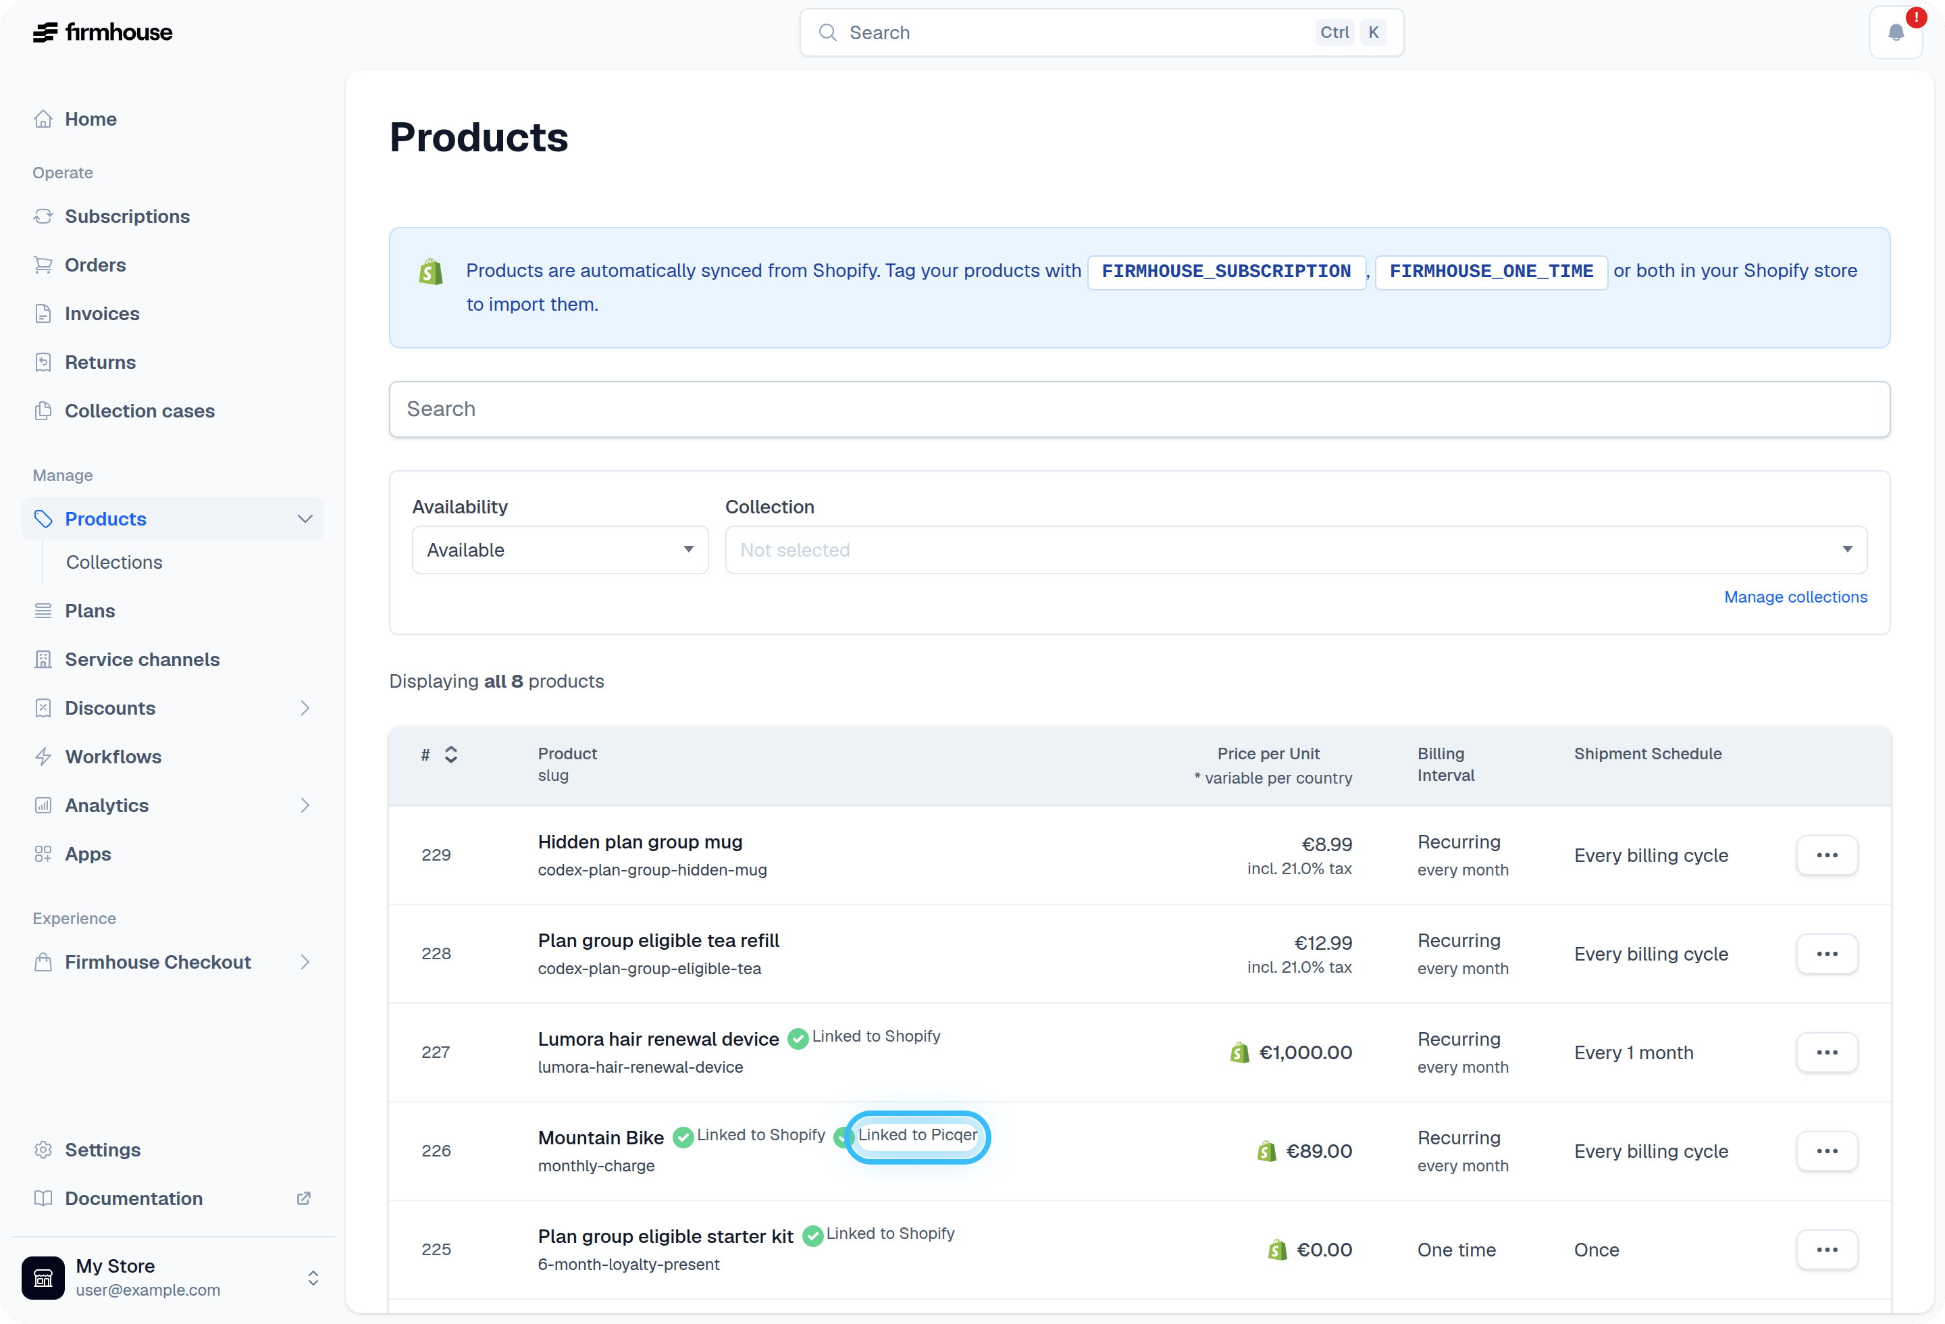Viewport: 1945px width, 1324px height.
Task: Click Shopify icon next to €89.00 price
Action: [1266, 1151]
